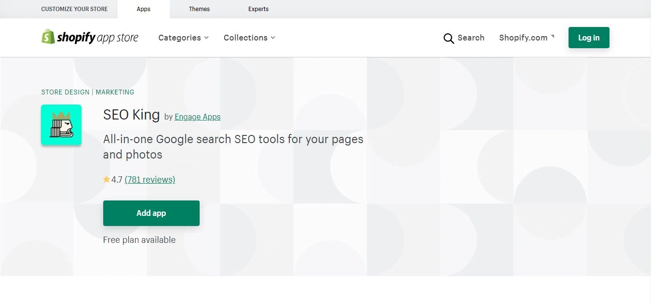The image size is (651, 306).
Task: Click the Shopify bag logo icon
Action: click(x=48, y=37)
